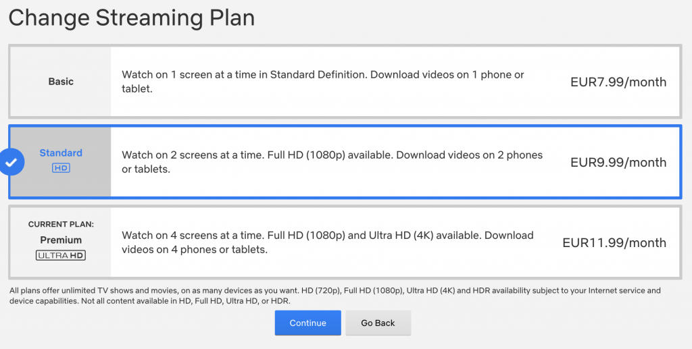Choose the Basic plan row
Screen dimensions: 692x349
[345, 82]
